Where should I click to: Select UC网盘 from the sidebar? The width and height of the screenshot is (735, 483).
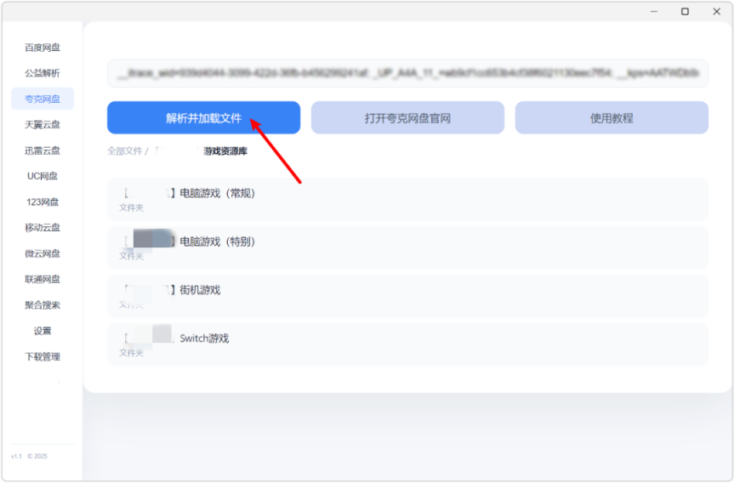click(x=43, y=176)
